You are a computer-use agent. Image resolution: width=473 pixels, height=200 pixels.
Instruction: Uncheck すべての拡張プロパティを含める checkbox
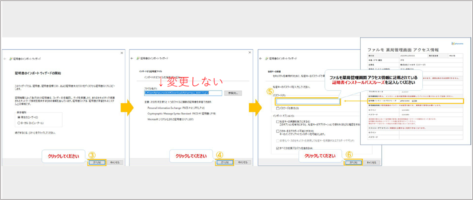(278, 148)
